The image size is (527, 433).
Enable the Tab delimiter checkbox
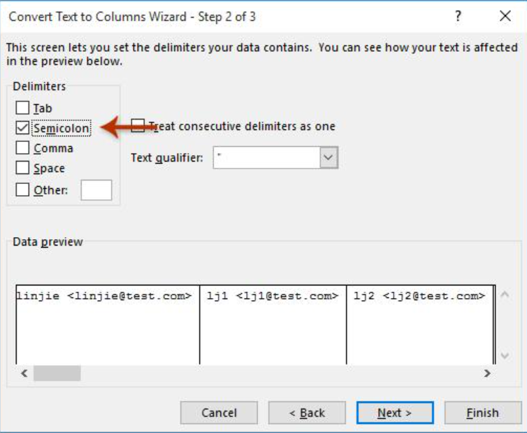click(x=23, y=108)
